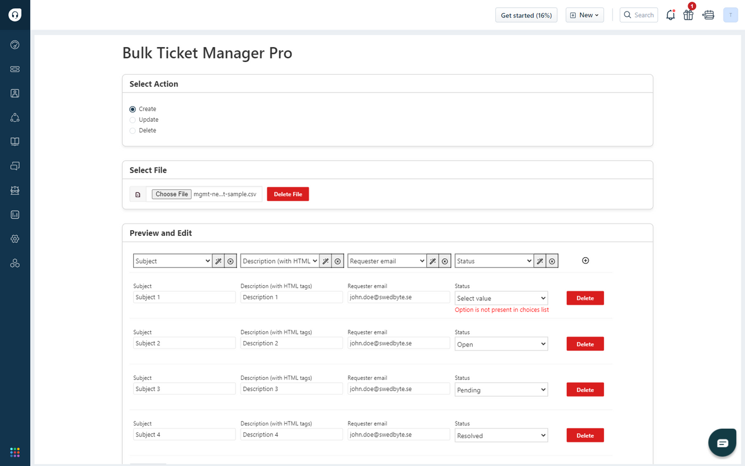Screen dimensions: 745x466
Task: Open the Contacts section from the sidebar
Action: click(15, 93)
